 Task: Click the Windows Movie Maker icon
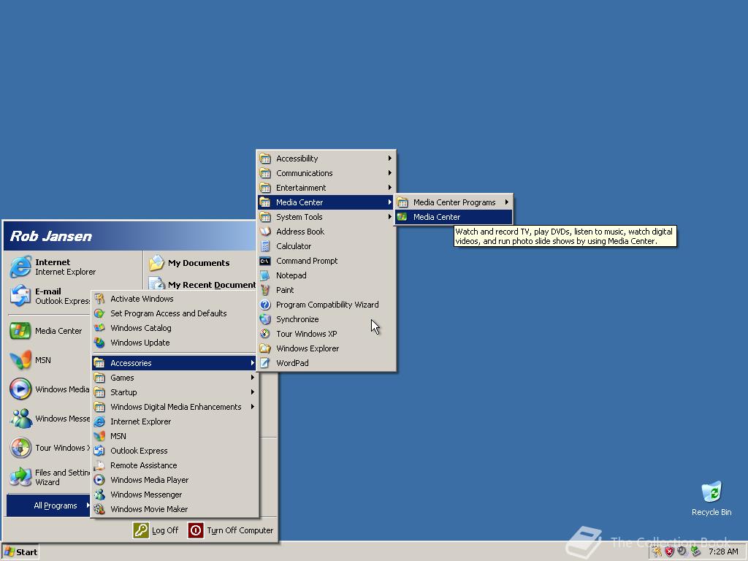[x=99, y=509]
